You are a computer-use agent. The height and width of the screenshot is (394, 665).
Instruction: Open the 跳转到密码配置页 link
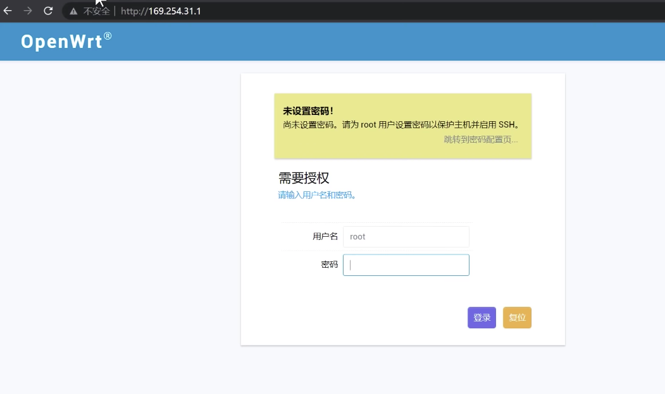point(480,140)
